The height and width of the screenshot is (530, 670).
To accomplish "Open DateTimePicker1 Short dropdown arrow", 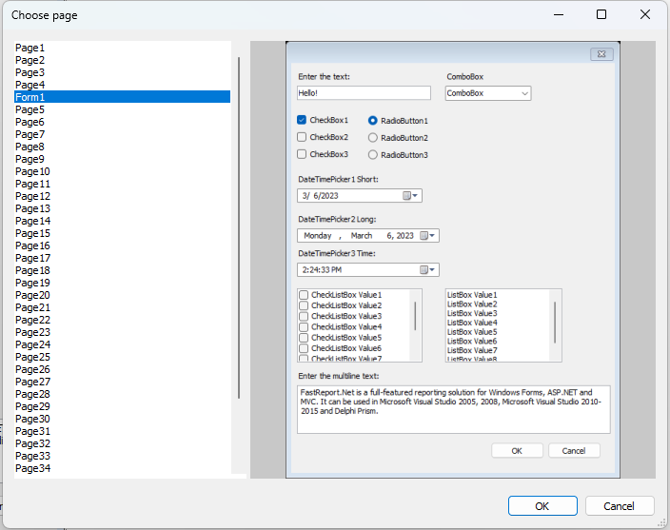I will click(417, 196).
